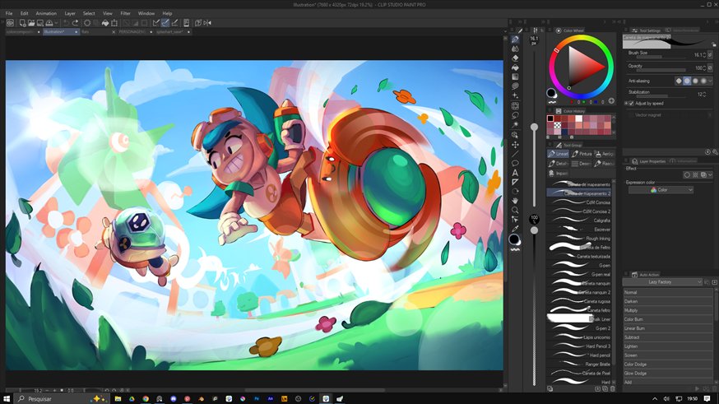Click the Opacity slider in Tool Settings
The image size is (719, 404).
point(662,71)
